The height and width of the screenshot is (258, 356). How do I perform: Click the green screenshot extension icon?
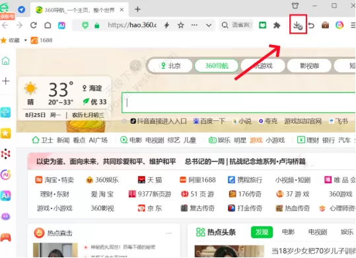click(263, 25)
